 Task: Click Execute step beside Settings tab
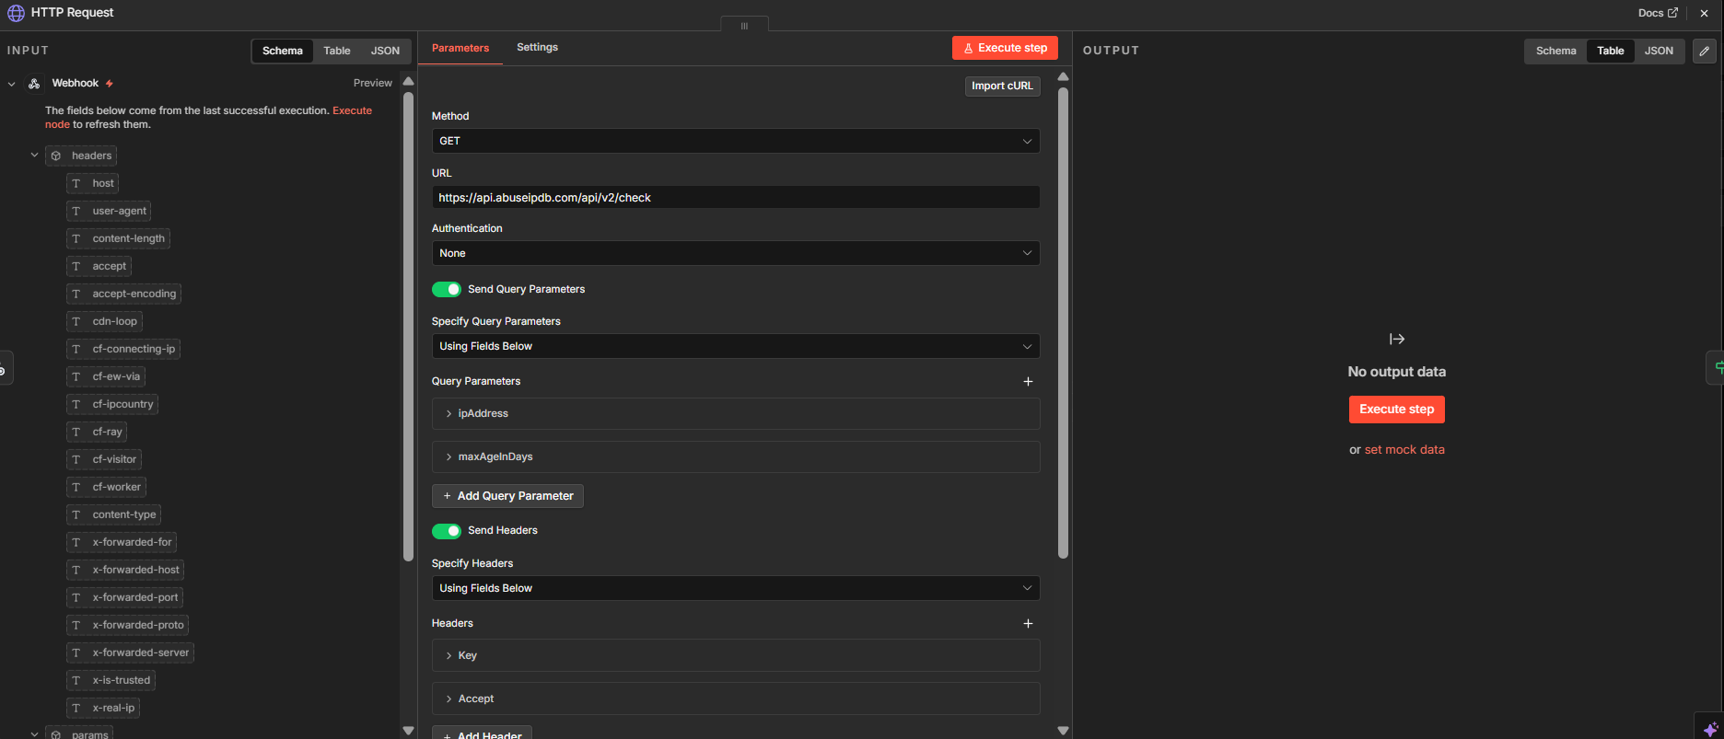coord(1005,48)
